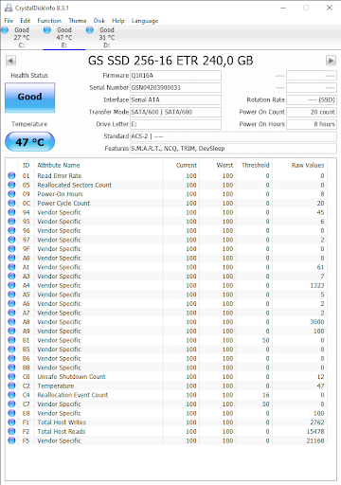Click the previous disk arrow button

[x=10, y=61]
